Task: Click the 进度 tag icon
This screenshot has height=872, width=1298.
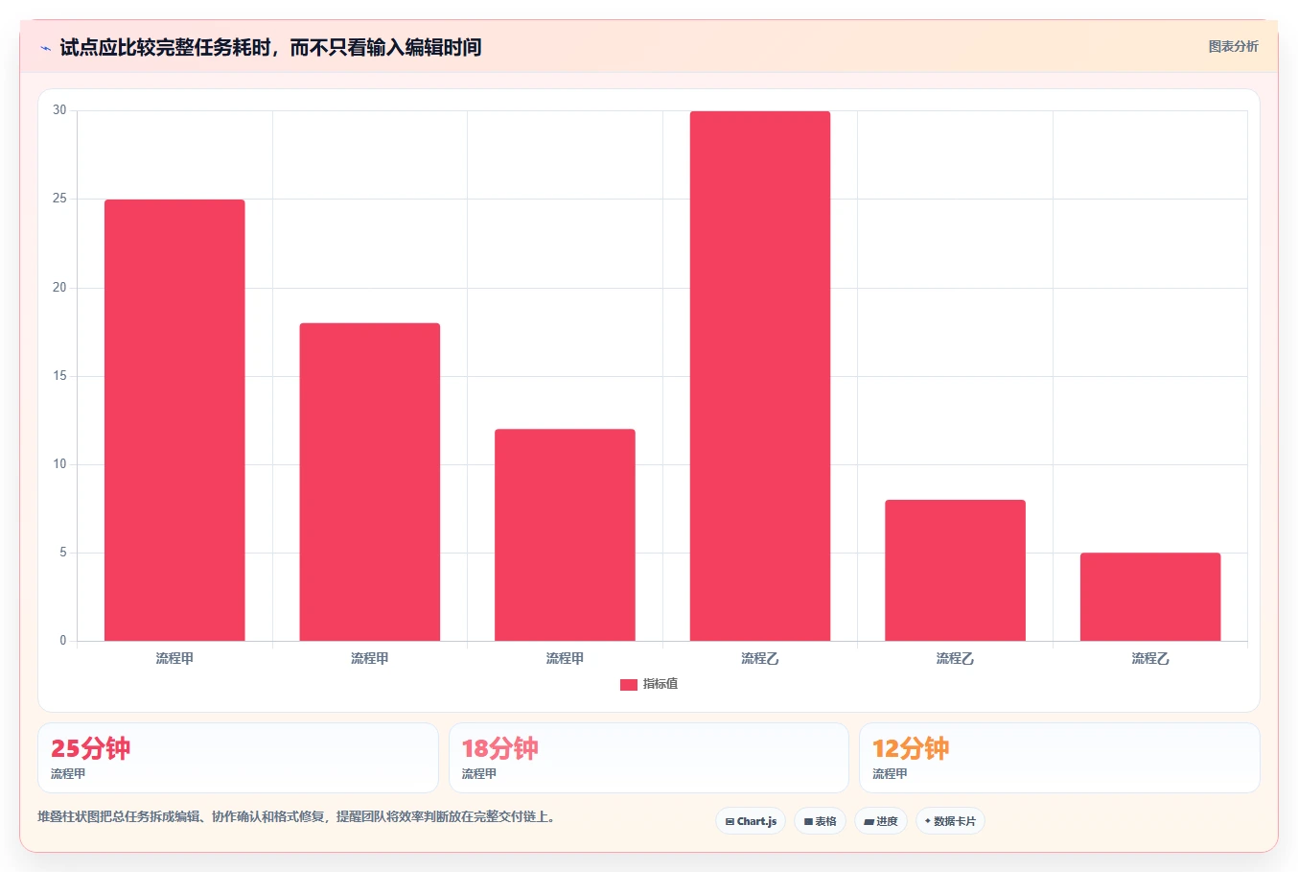Action: 869,822
